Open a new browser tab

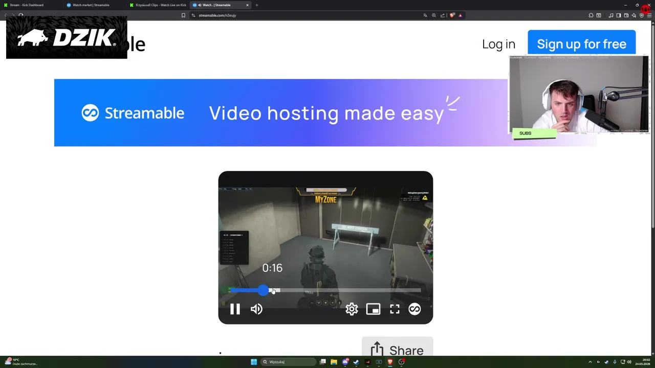tap(257, 5)
